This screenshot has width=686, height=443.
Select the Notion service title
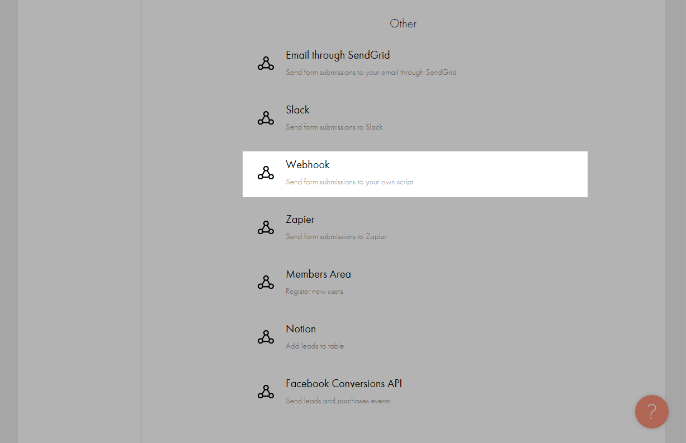[x=301, y=329]
